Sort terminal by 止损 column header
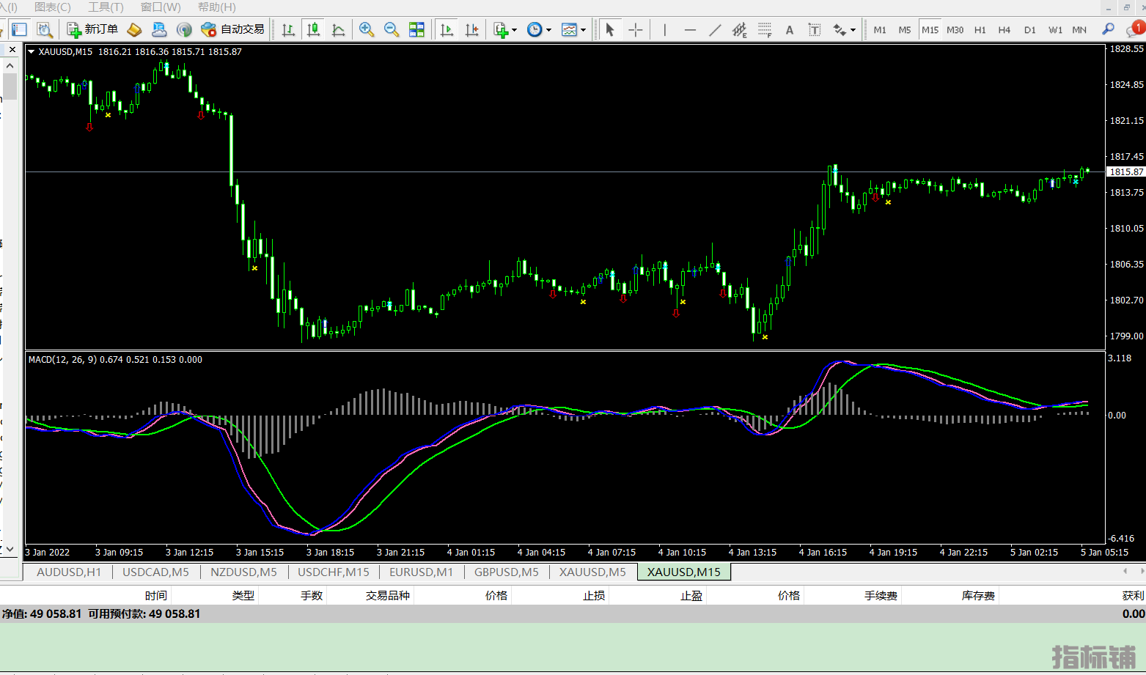The image size is (1146, 675). click(x=594, y=596)
